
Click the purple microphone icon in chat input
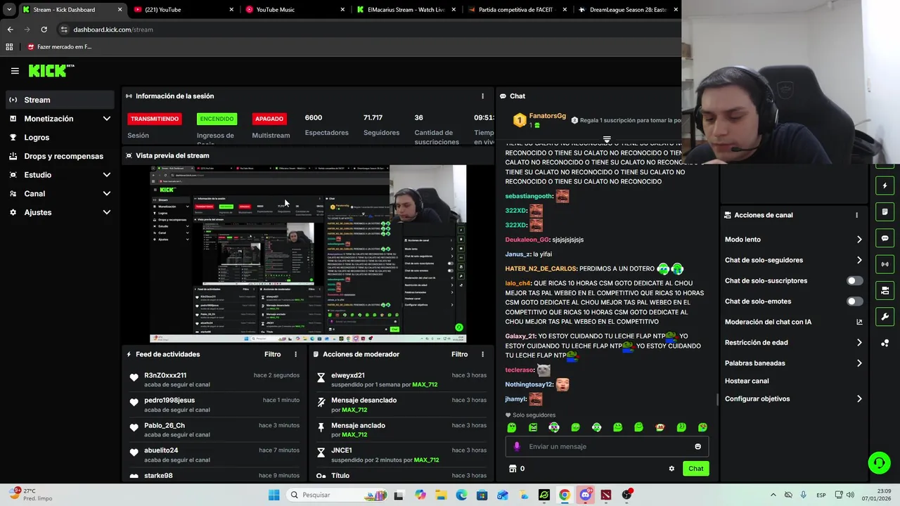pos(517,446)
